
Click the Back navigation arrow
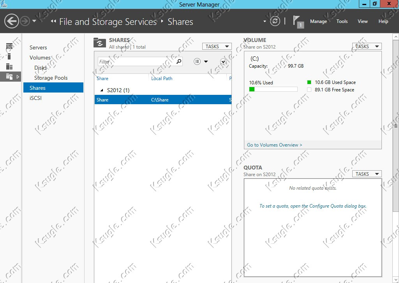(x=11, y=21)
